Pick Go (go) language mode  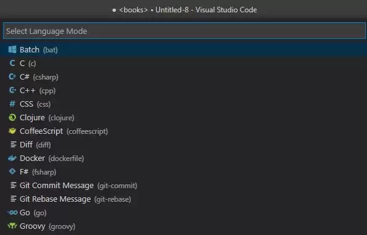[184, 213]
